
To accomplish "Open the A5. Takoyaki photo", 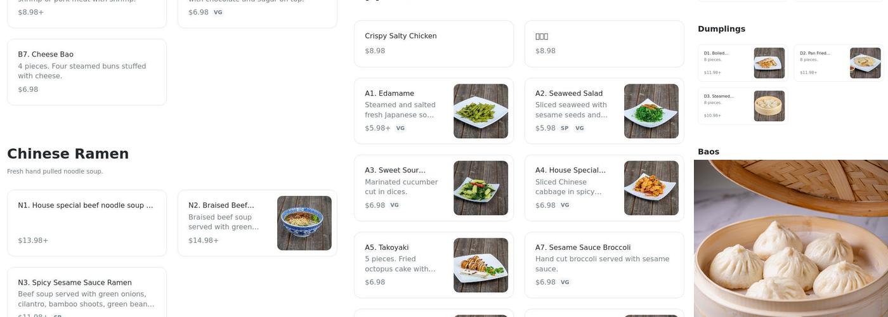I will (480, 265).
